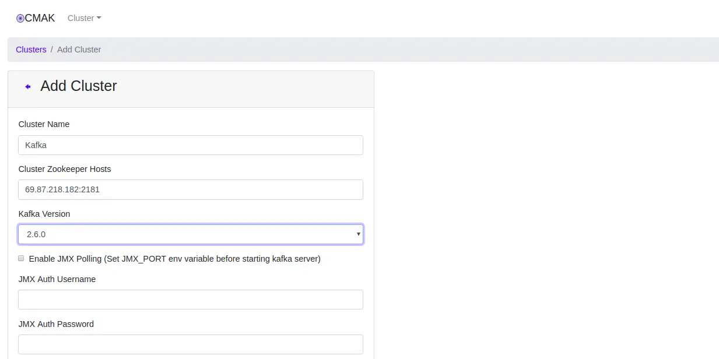
Task: Click the back arrow beside Add Cluster
Action: [x=28, y=87]
